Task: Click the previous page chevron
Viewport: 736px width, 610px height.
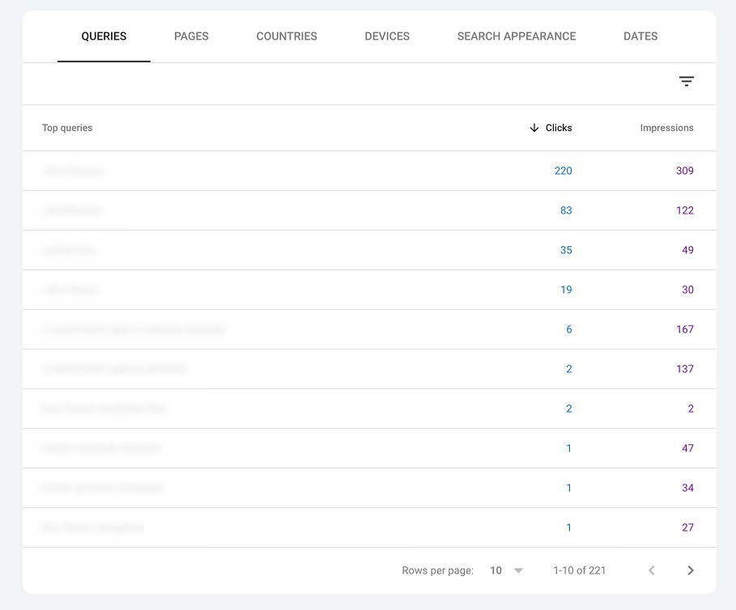Action: coord(652,570)
